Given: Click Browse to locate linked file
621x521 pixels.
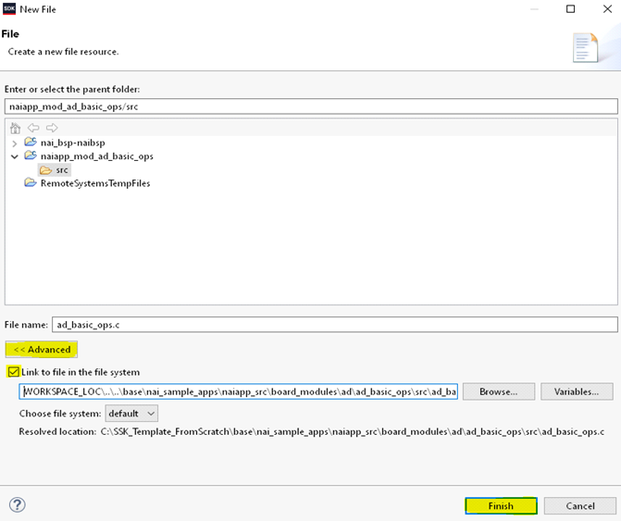Looking at the screenshot, I should coord(498,391).
